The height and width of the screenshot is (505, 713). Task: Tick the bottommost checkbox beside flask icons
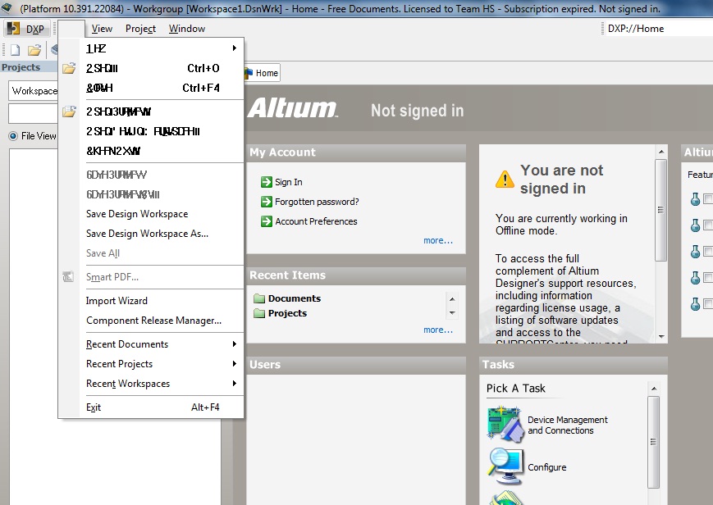pos(708,303)
